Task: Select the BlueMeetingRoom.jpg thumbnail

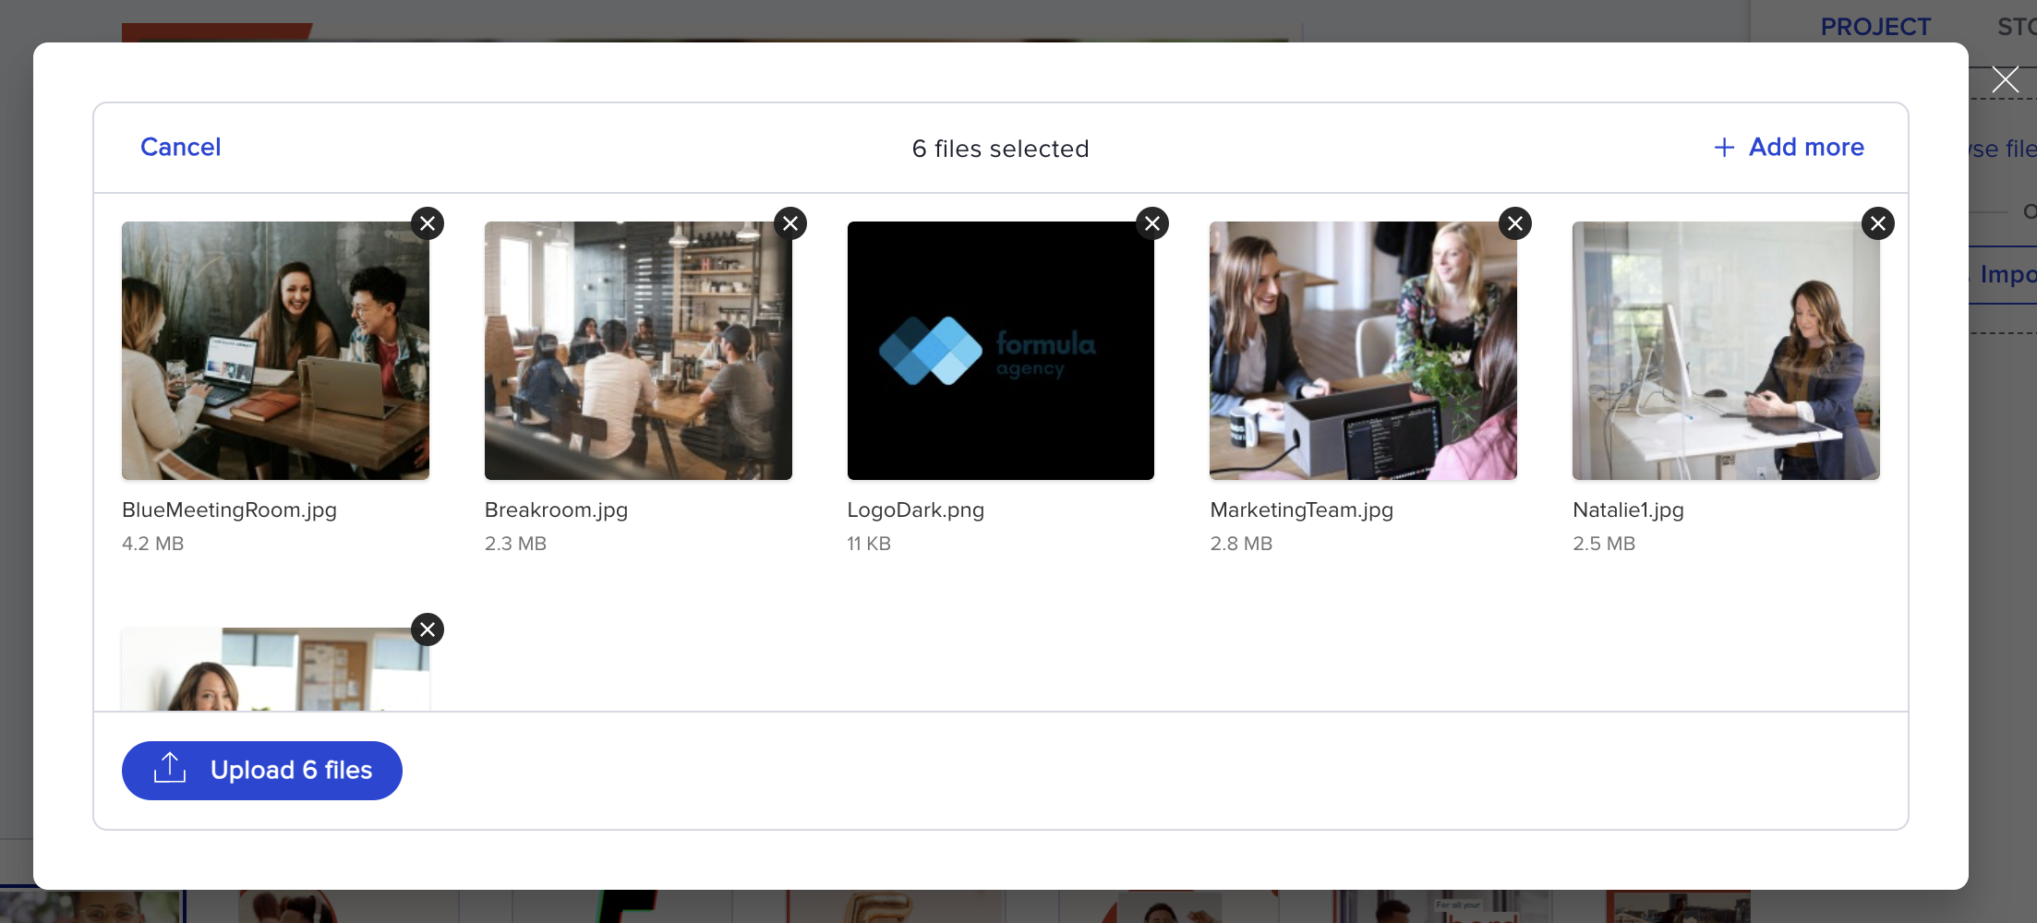Action: pos(275,351)
